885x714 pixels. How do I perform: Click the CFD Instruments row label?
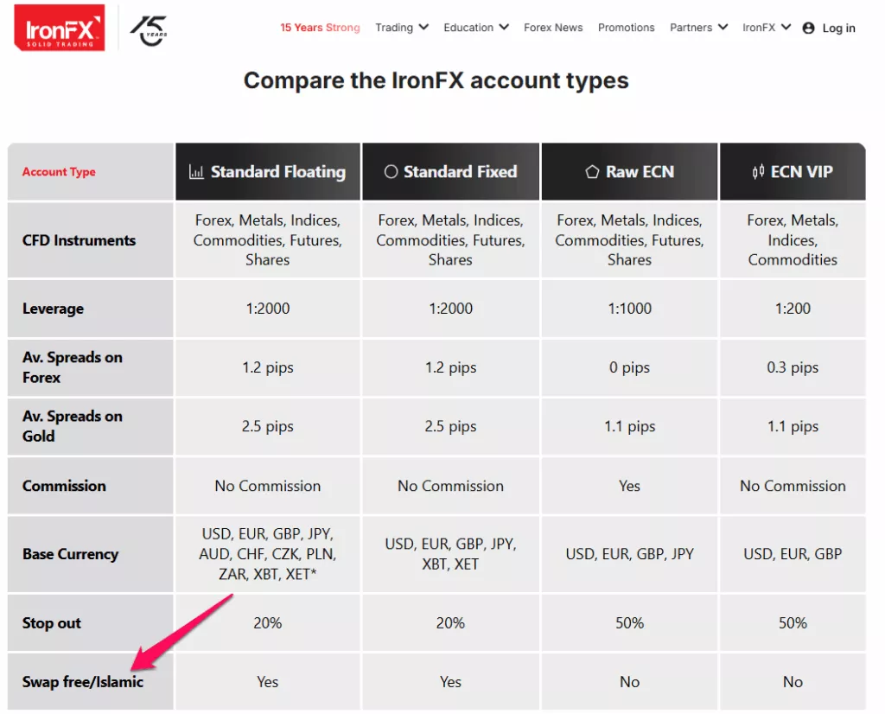[79, 240]
